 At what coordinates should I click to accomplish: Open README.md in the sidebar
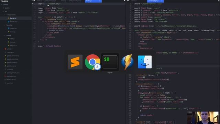click(x=11, y=80)
